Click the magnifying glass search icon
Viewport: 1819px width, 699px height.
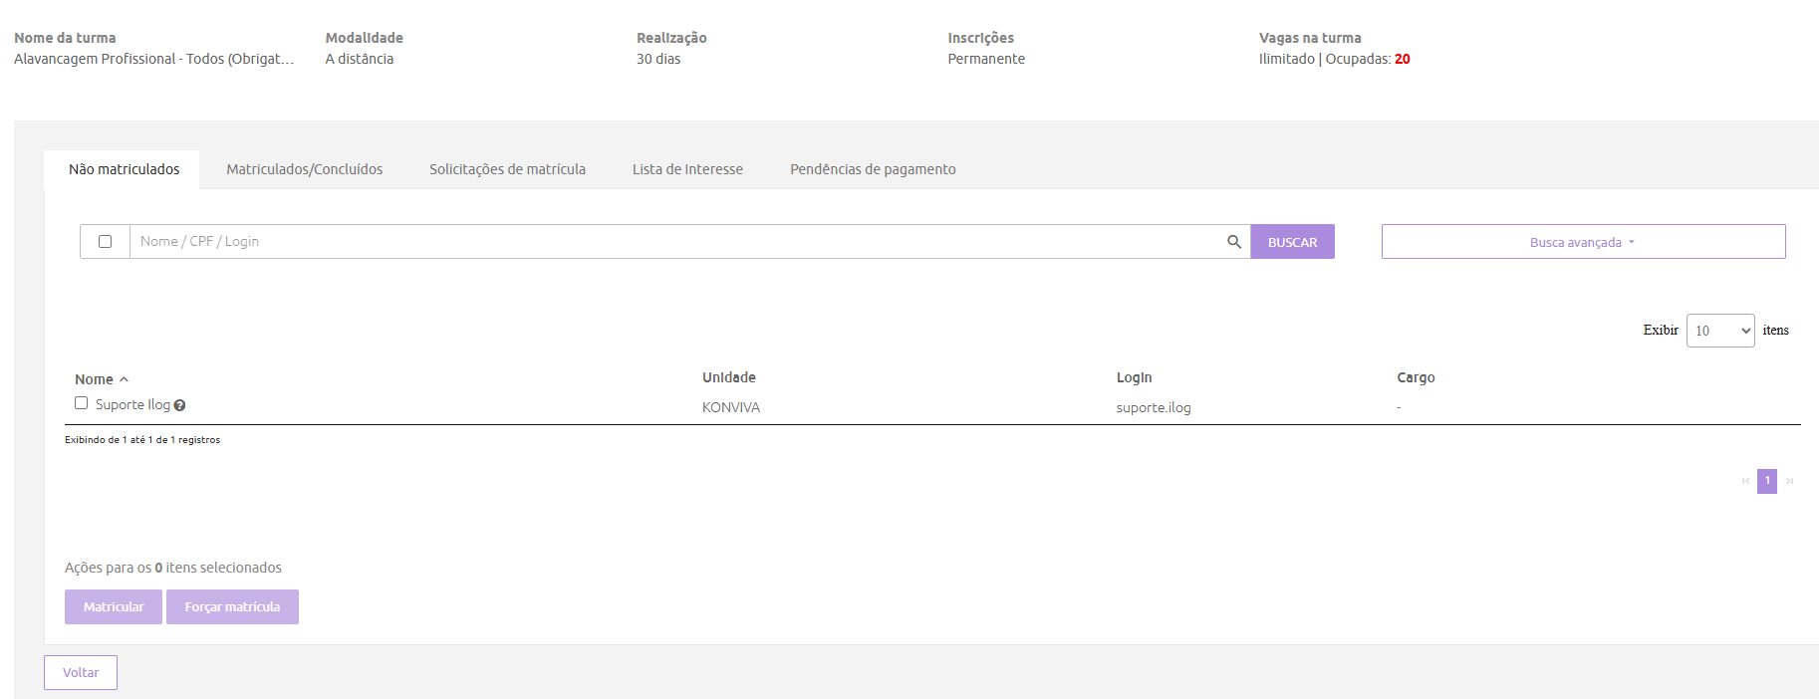1233,242
